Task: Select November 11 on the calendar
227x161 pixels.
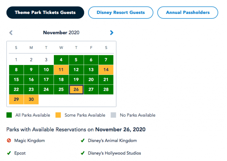Action: point(61,70)
